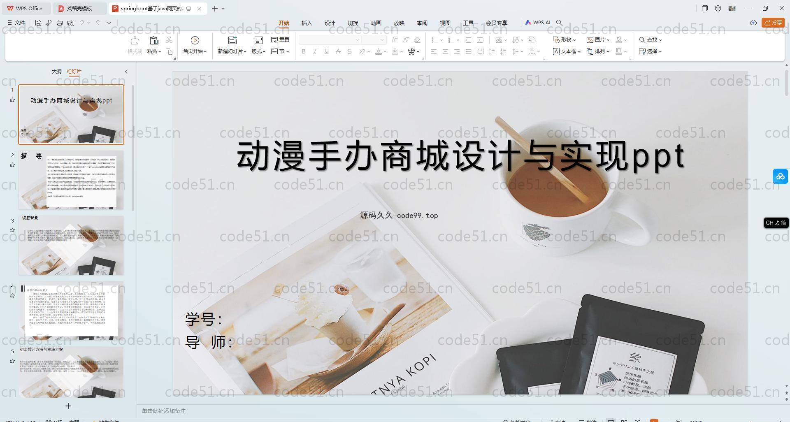Viewport: 790px width, 422px height.
Task: Toggle Align Left paragraph button
Action: coord(434,51)
